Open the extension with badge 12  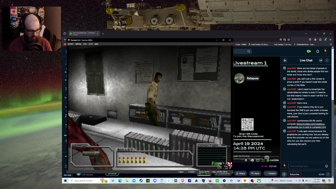[x=325, y=40]
